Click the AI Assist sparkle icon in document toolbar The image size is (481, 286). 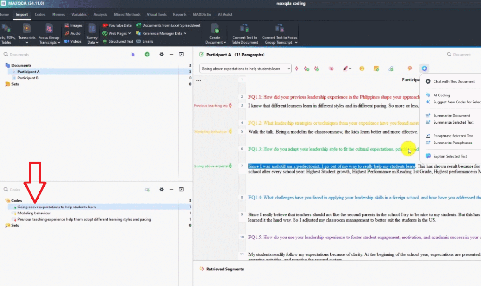[424, 69]
